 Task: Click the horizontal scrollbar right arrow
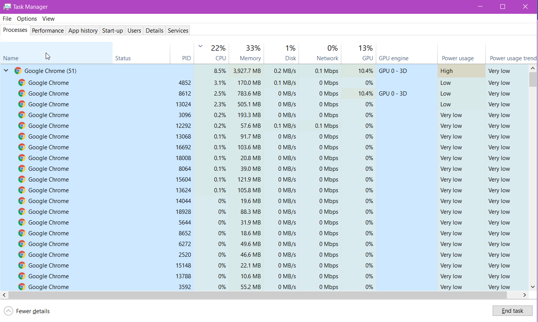(525, 295)
